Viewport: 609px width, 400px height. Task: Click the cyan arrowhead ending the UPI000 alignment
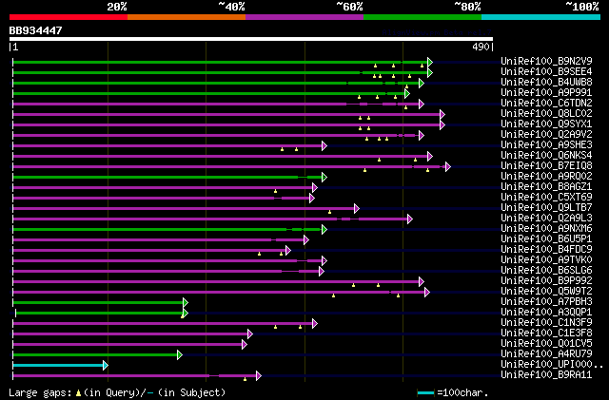[x=106, y=366]
